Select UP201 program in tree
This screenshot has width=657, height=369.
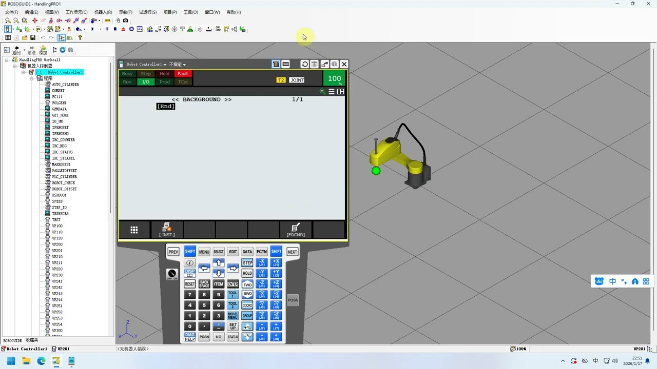point(57,251)
